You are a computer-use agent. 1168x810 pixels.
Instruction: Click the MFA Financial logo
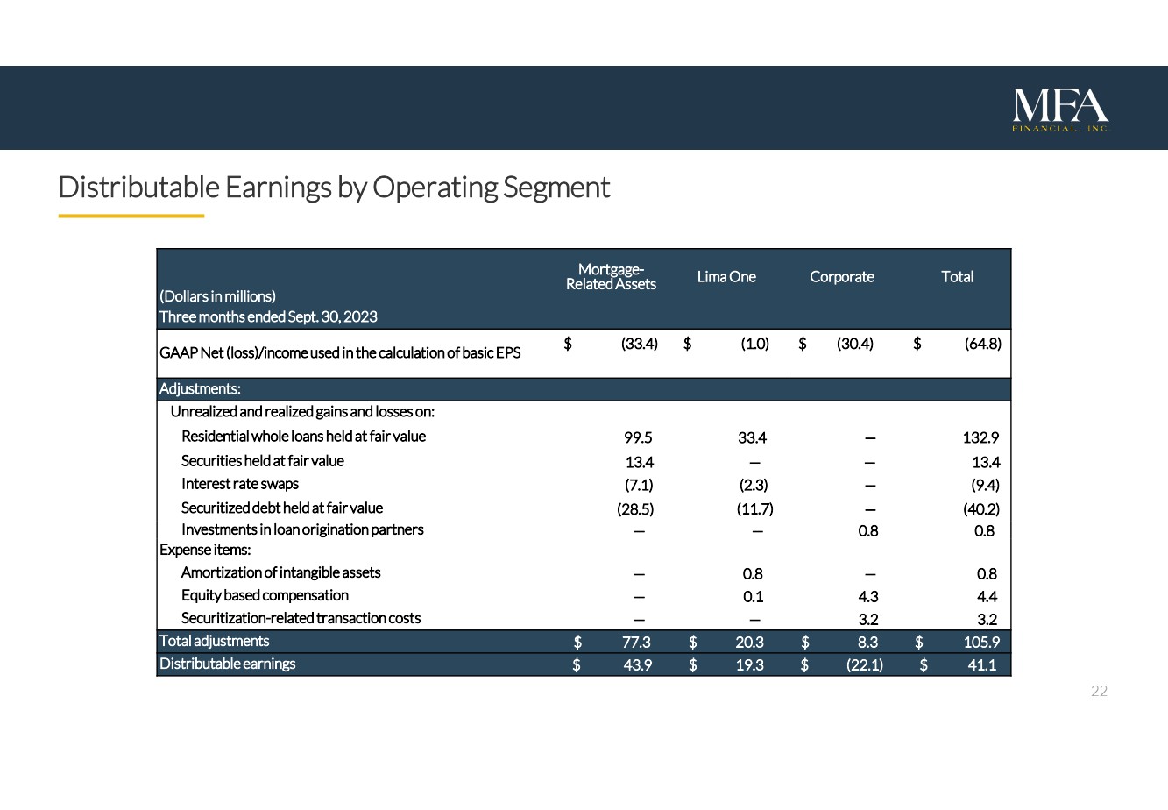pyautogui.click(x=1060, y=110)
